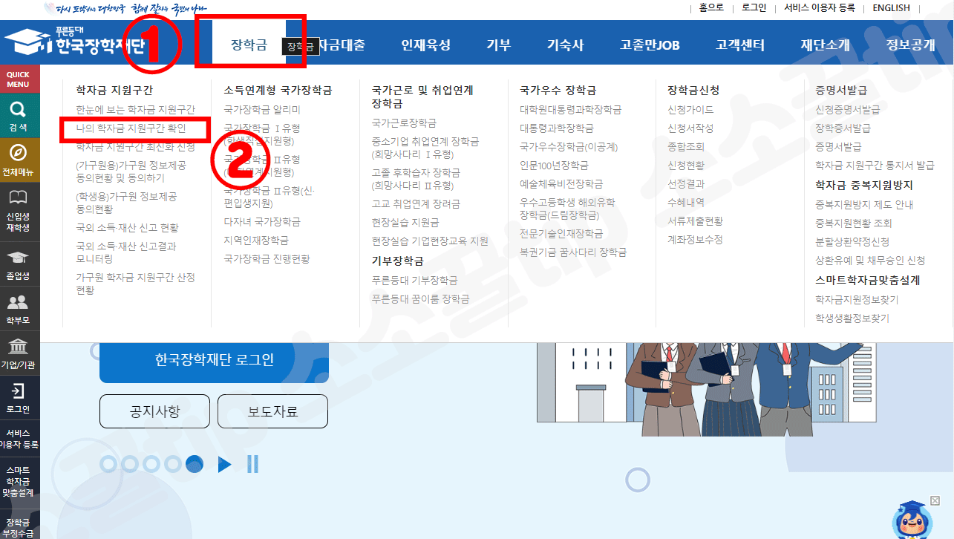Open 지역인재장학금 link
This screenshot has height=539, width=954.
[256, 240]
